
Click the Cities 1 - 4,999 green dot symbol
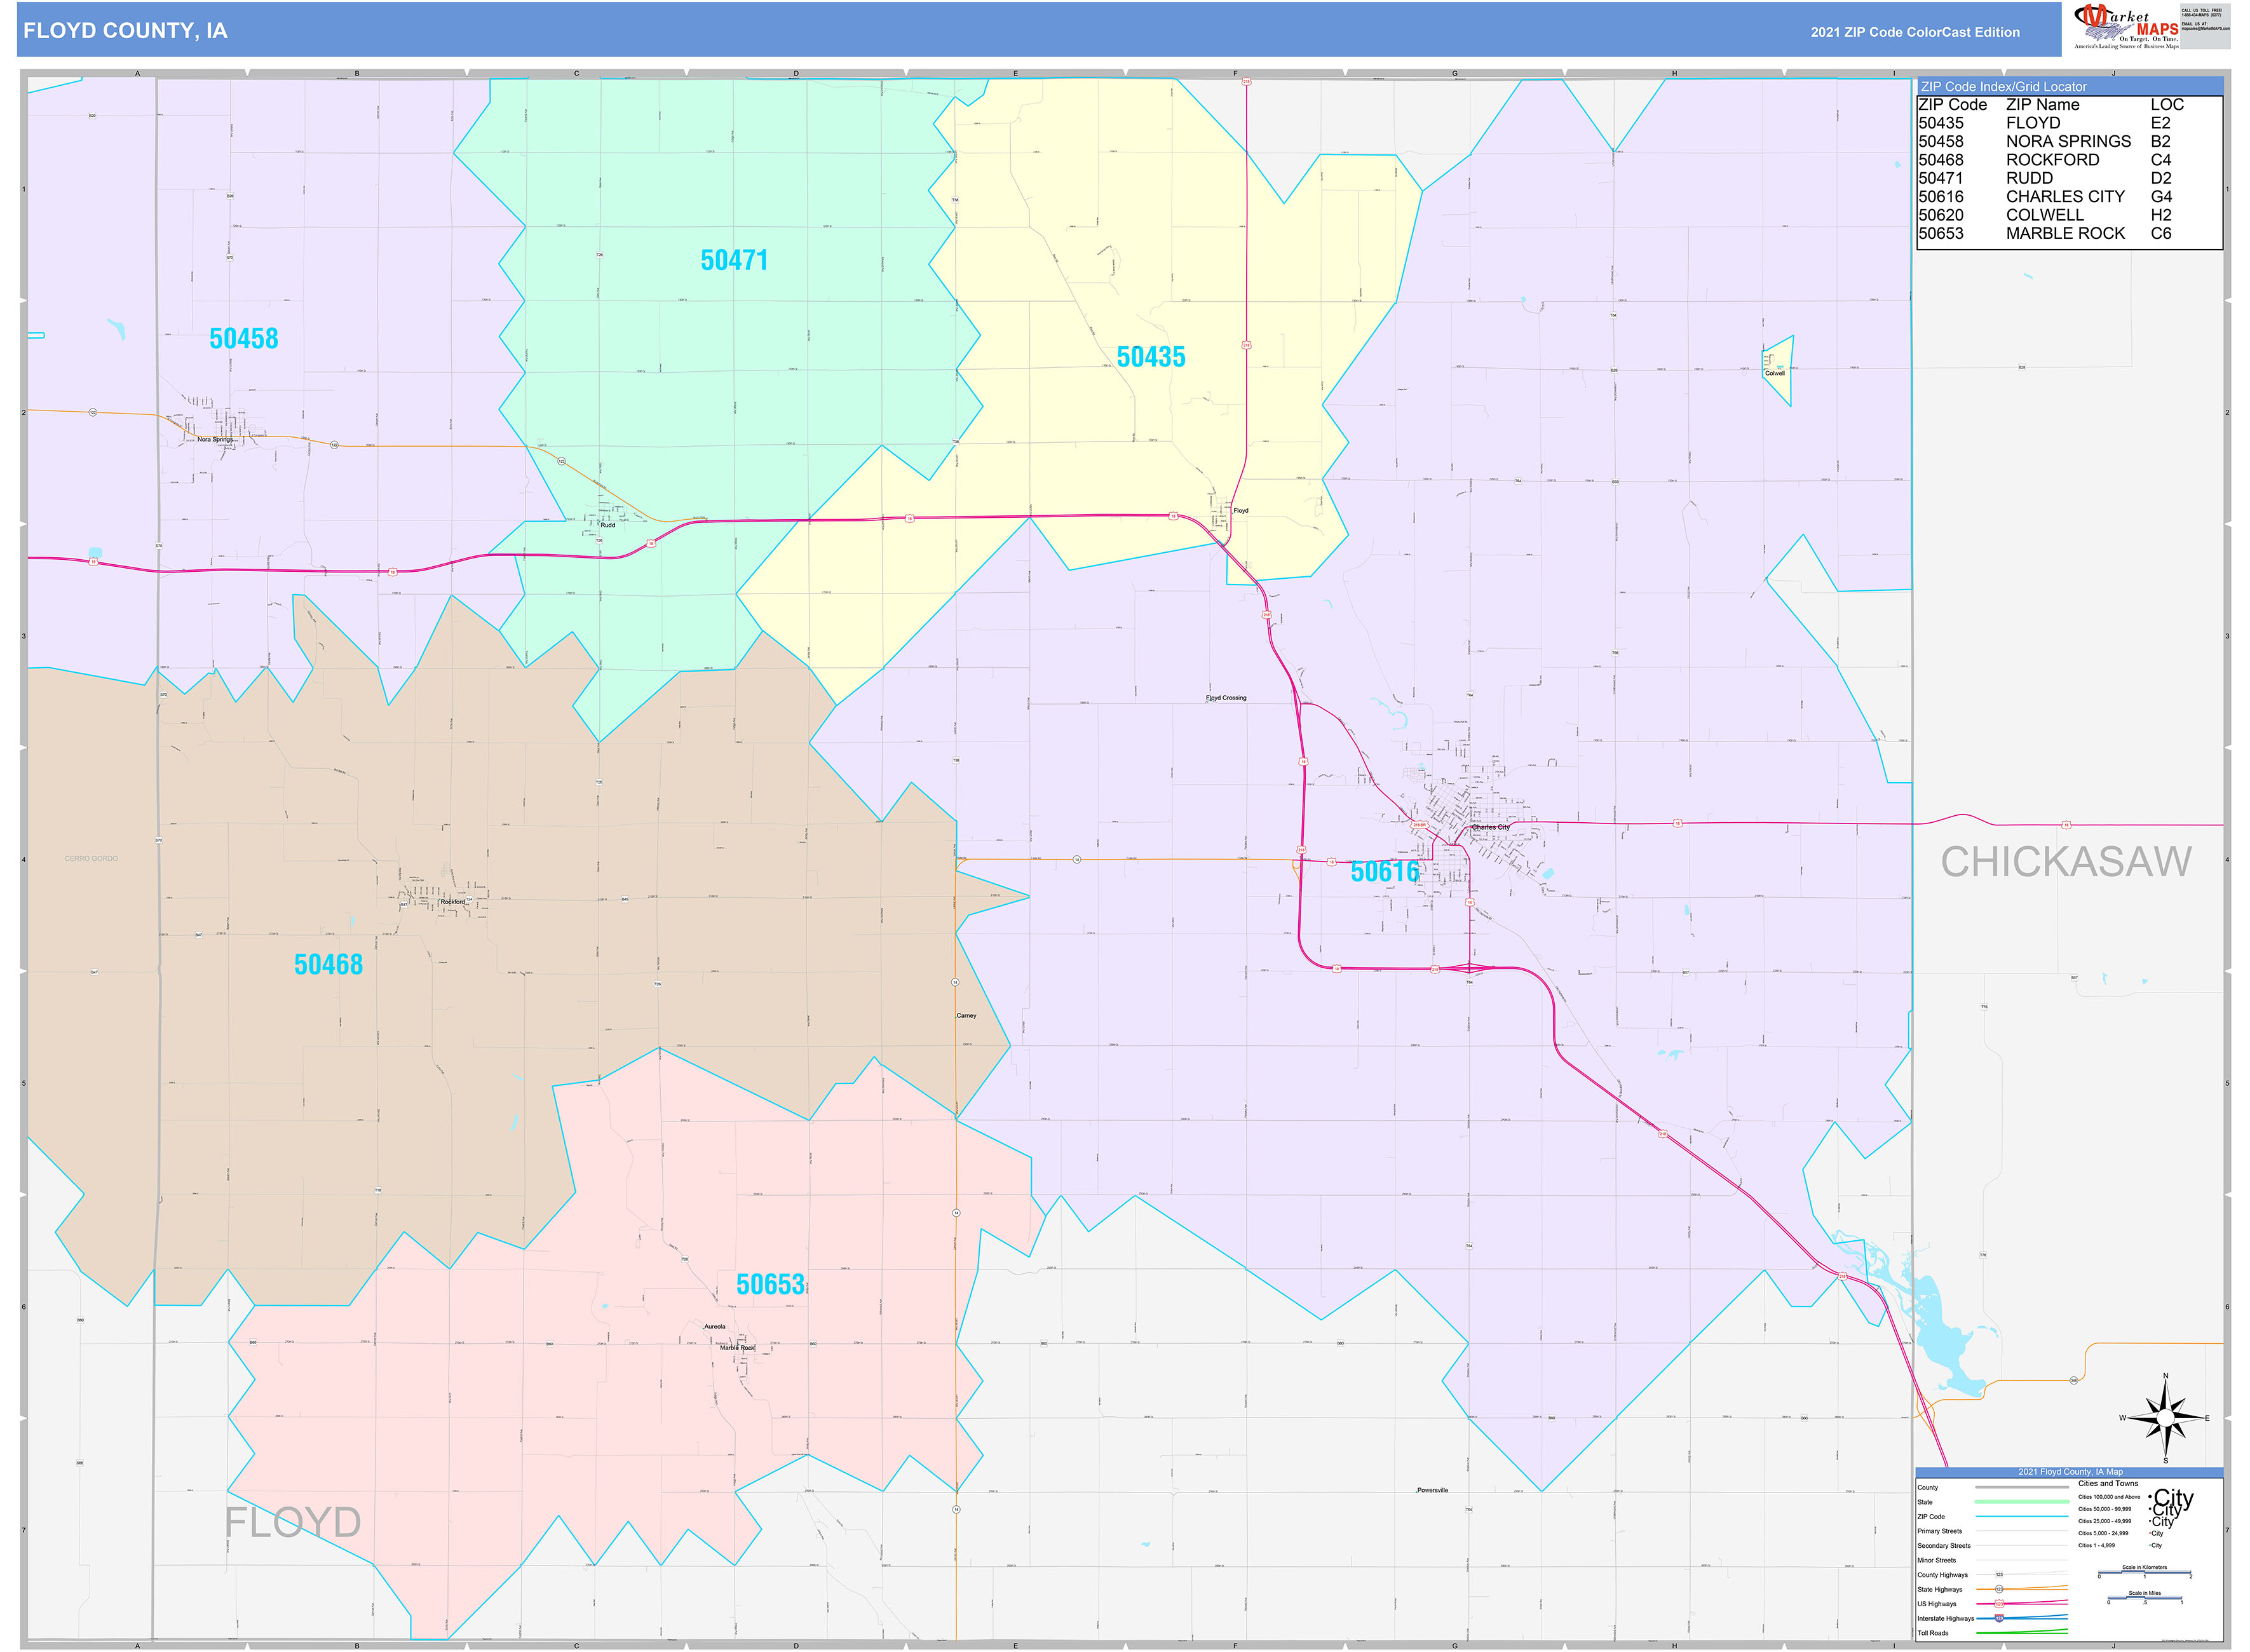tap(2150, 1545)
